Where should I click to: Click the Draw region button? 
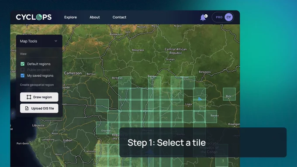tap(39, 97)
